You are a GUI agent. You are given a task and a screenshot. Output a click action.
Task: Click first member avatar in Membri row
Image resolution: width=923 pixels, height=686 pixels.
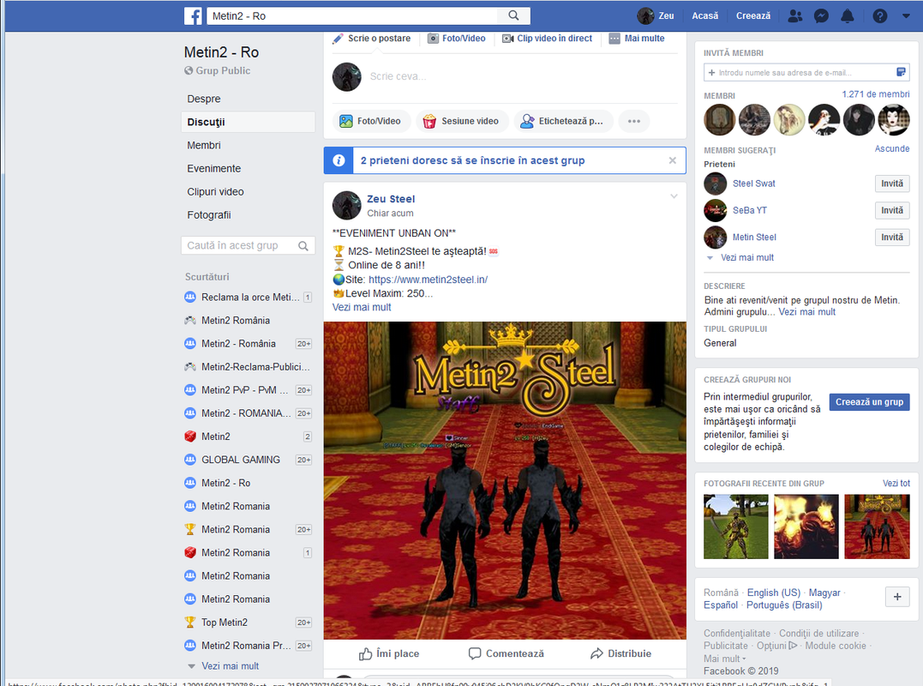click(x=719, y=120)
